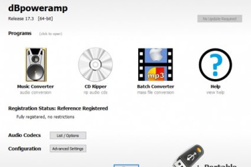The image size is (251, 167).
Task: Click the USB flash drive Portable icon
Action: tap(188, 156)
